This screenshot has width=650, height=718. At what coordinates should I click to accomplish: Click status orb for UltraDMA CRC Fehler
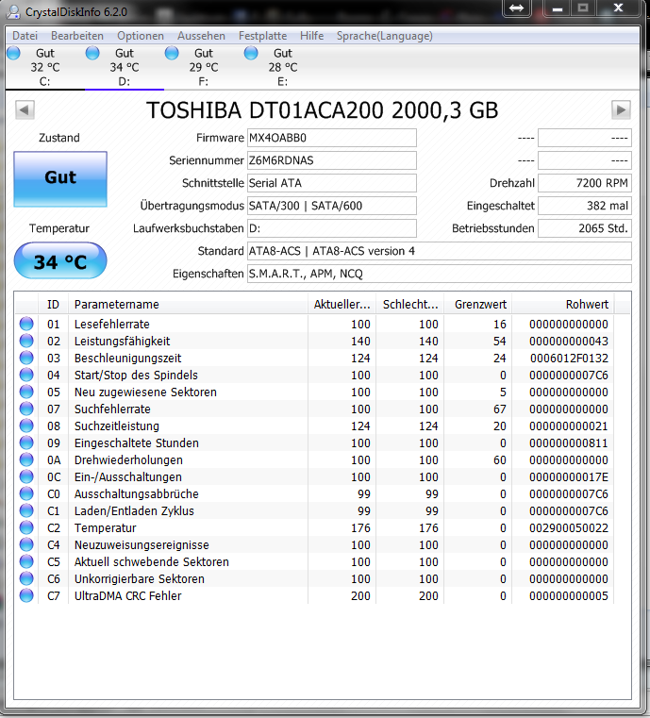click(26, 595)
